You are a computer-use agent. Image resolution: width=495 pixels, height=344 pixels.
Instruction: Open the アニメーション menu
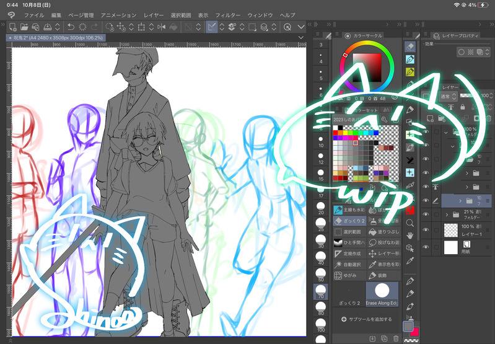[118, 15]
